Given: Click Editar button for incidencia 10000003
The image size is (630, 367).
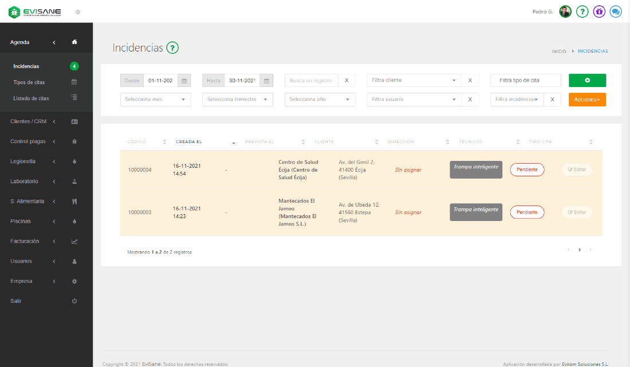Looking at the screenshot, I should (577, 212).
